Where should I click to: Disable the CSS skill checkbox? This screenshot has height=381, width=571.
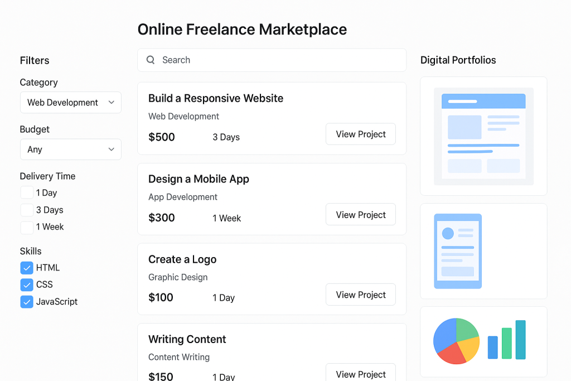point(26,284)
